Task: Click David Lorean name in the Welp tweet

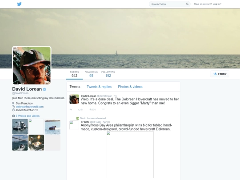Action: (x=88, y=96)
